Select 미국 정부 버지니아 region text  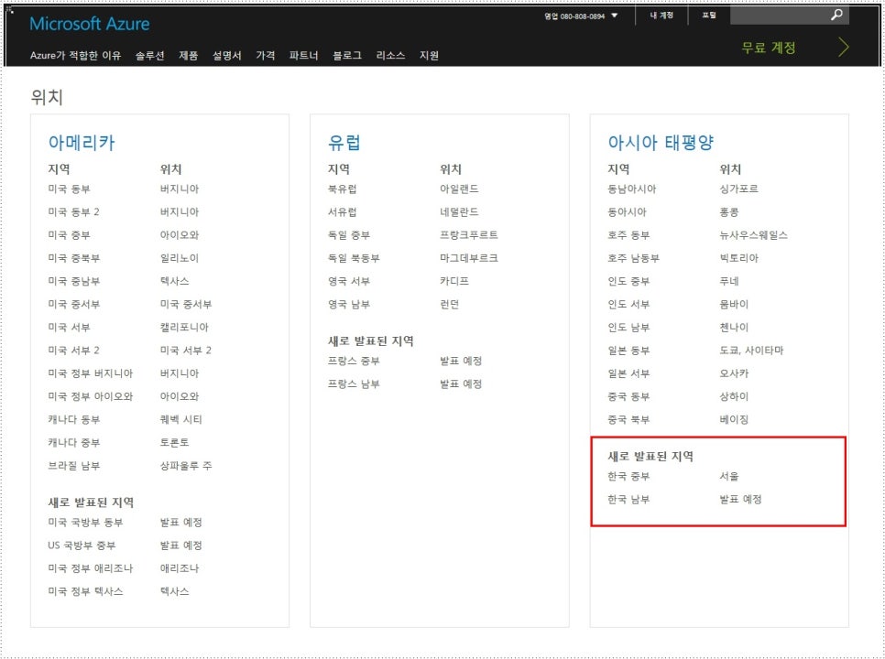pos(91,373)
